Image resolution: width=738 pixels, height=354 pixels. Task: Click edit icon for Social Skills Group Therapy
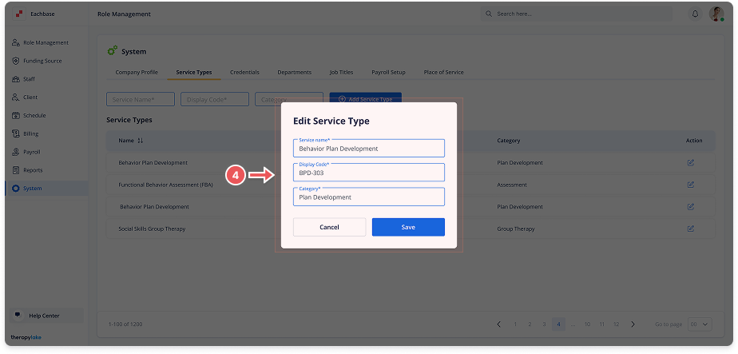(690, 229)
